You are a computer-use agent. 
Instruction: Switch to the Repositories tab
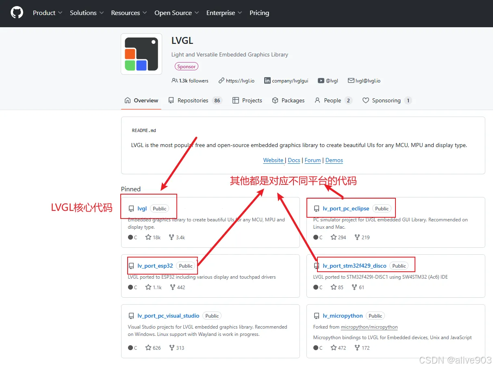point(195,100)
